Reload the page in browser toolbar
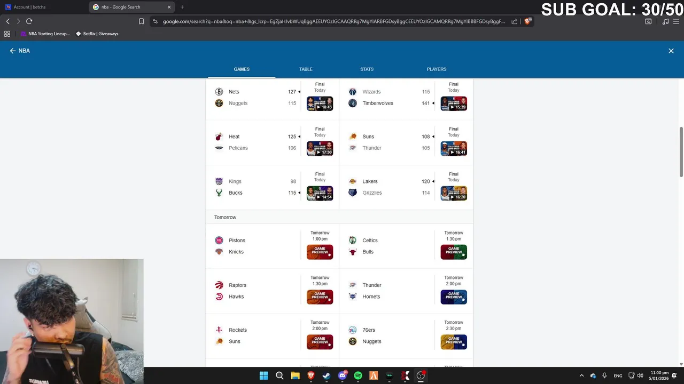The width and height of the screenshot is (684, 384). pos(29,21)
